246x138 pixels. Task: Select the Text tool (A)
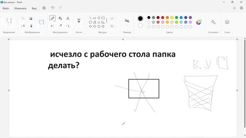point(68,18)
